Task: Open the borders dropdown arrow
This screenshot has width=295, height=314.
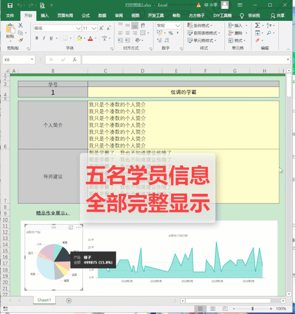Action: click(x=71, y=38)
